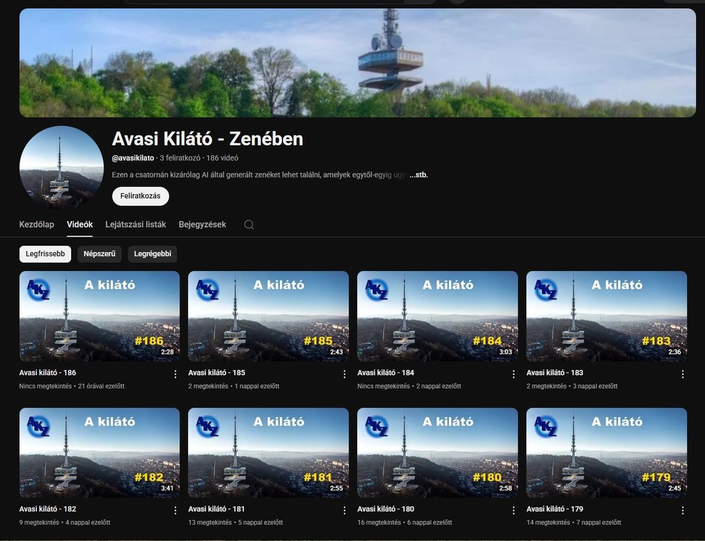
Task: Play the #179 video thumbnail
Action: pos(607,453)
